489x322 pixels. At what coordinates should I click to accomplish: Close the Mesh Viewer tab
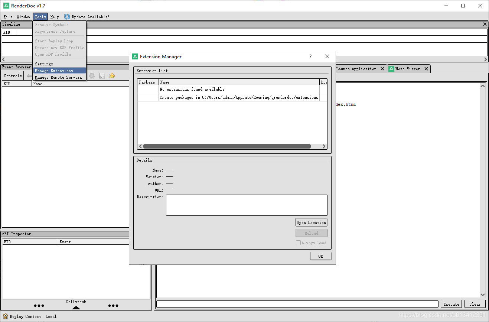pos(426,69)
